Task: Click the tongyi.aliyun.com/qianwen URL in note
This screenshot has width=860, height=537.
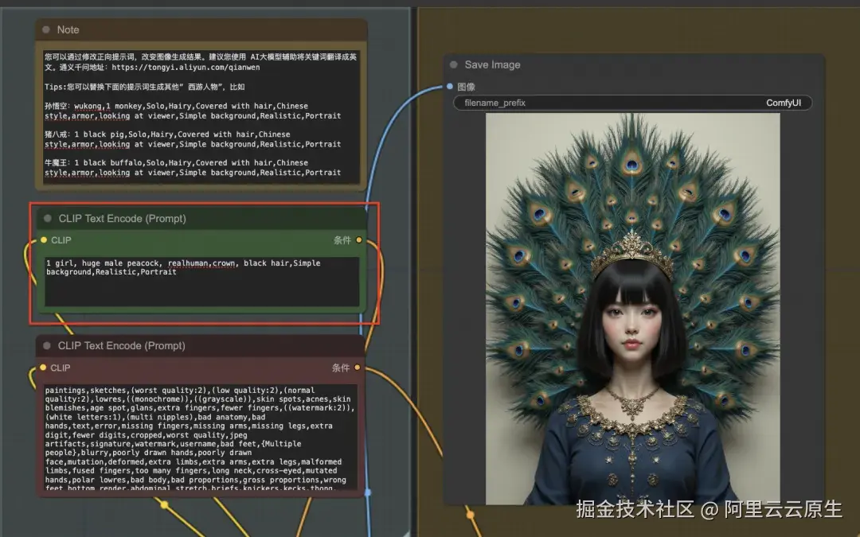Action: tap(186, 68)
